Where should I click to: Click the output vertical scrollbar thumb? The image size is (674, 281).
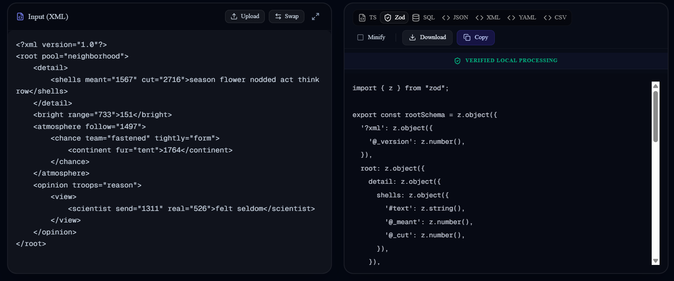655,117
